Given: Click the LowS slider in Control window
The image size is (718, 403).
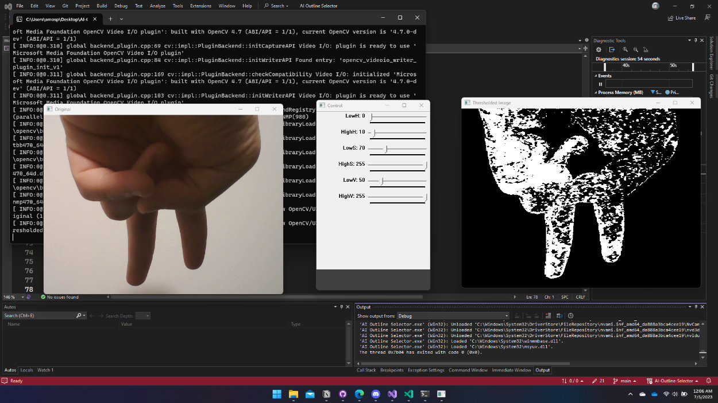Looking at the screenshot, I should pyautogui.click(x=386, y=149).
